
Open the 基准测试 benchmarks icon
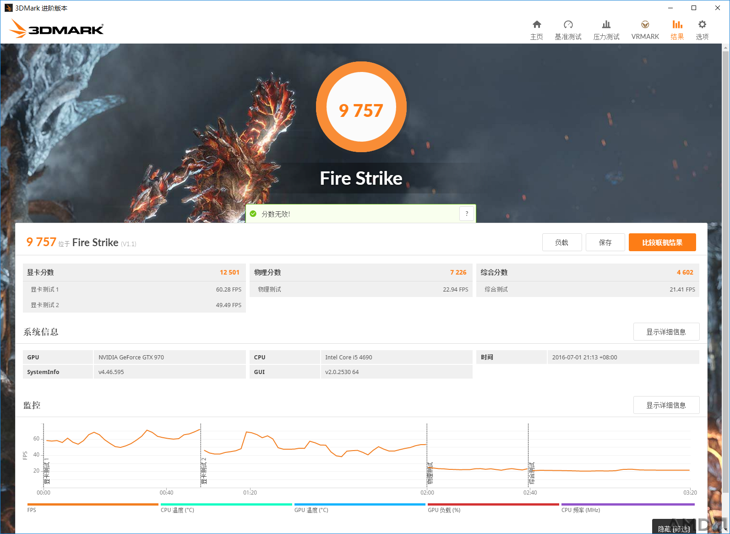coord(568,25)
